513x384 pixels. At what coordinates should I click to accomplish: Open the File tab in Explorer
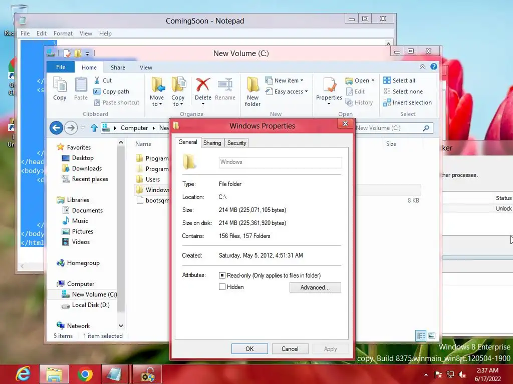pyautogui.click(x=61, y=67)
